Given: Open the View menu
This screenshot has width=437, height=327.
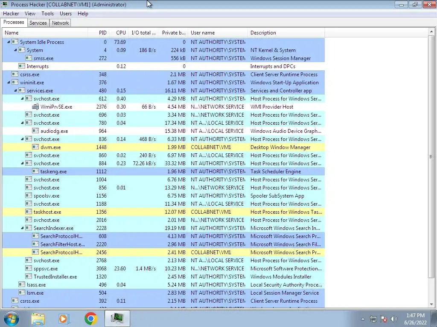Looking at the screenshot, I should click(30, 13).
